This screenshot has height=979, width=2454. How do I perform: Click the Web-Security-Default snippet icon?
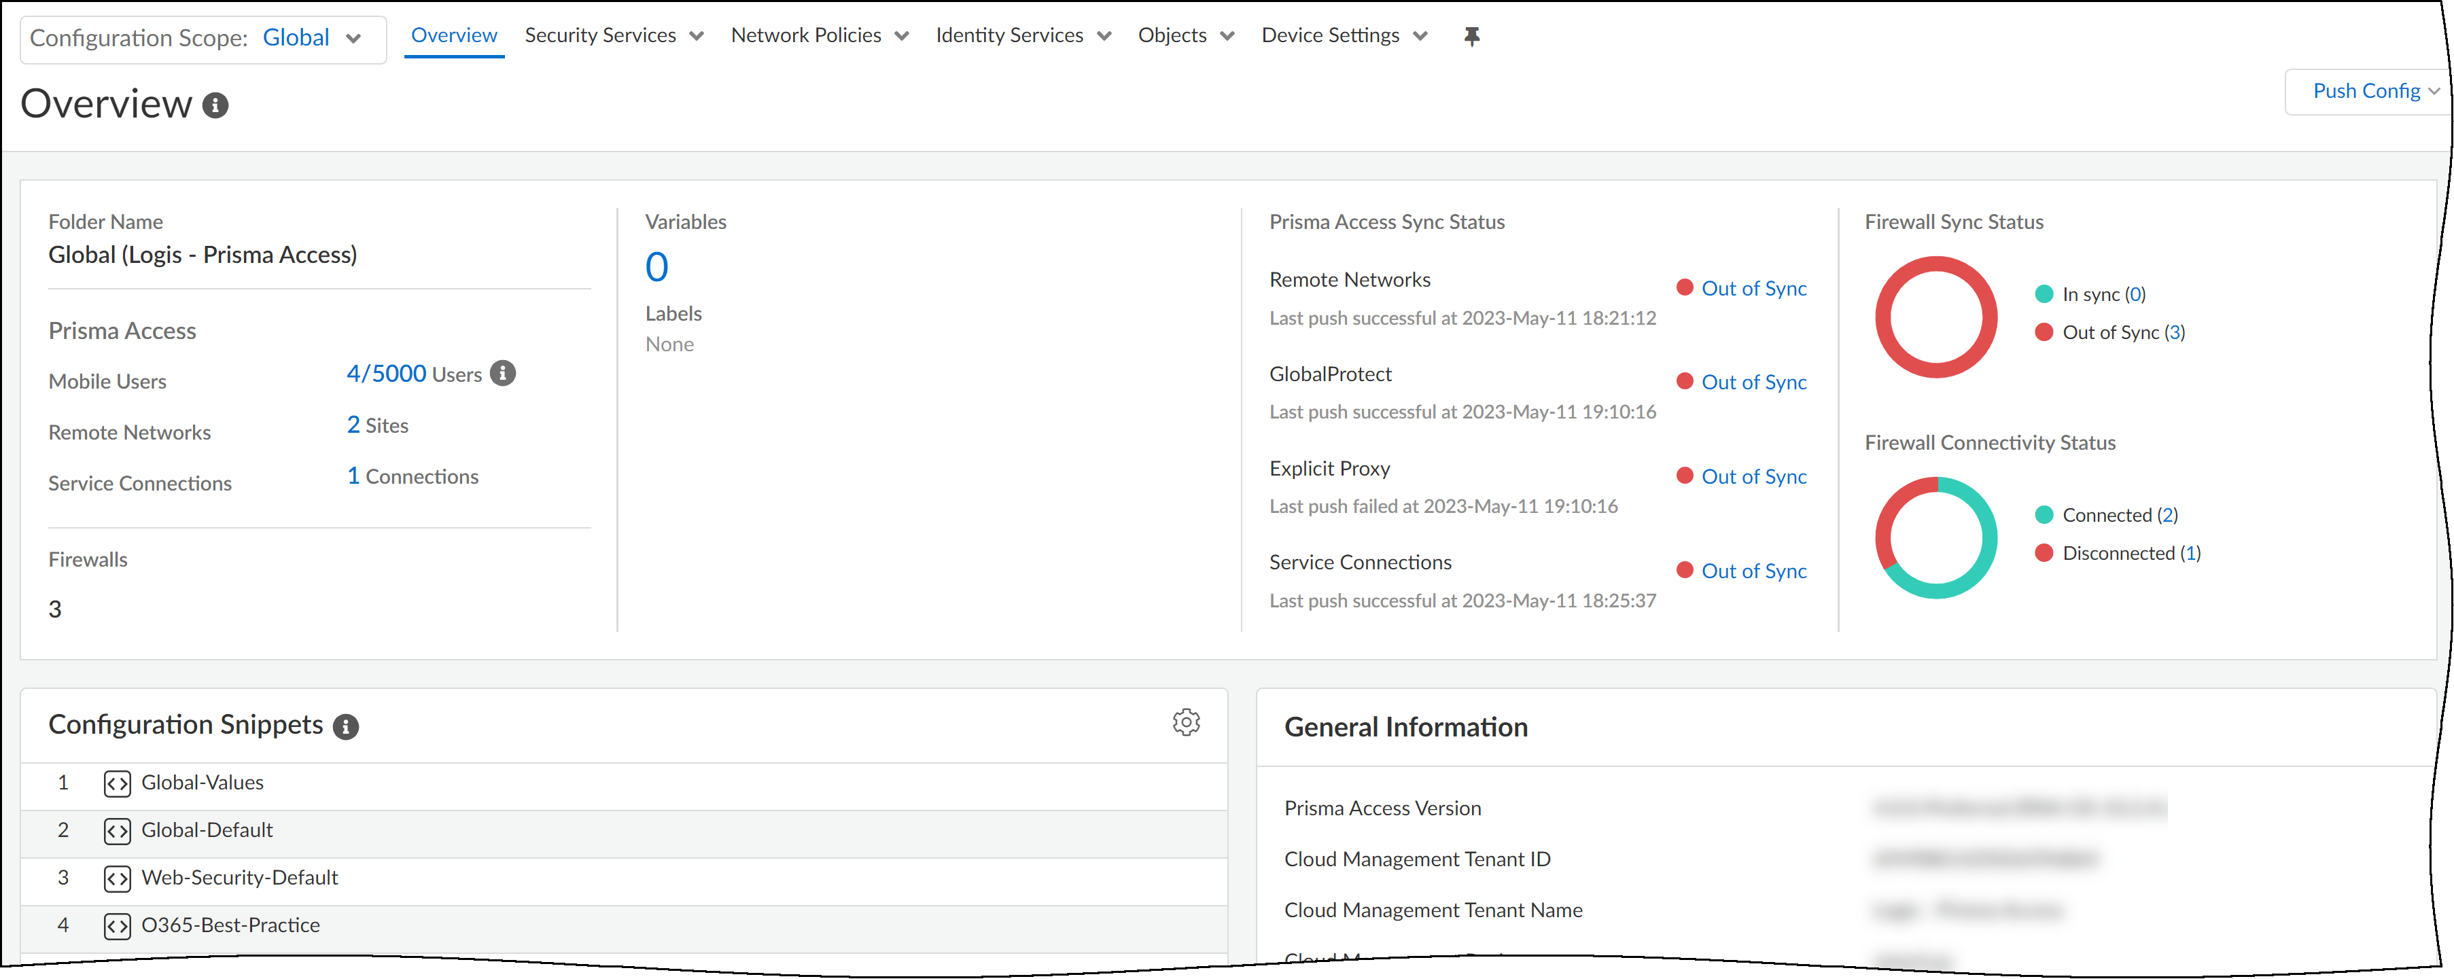(x=116, y=878)
